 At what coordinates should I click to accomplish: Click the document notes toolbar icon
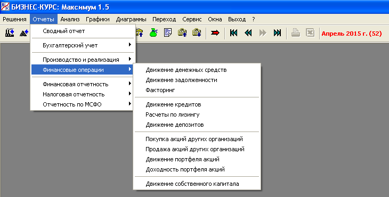[168, 32]
